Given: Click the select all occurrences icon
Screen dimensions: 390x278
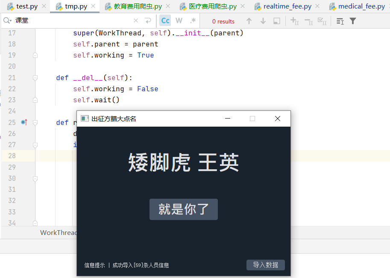Looking at the screenshot, I should coord(322,20).
